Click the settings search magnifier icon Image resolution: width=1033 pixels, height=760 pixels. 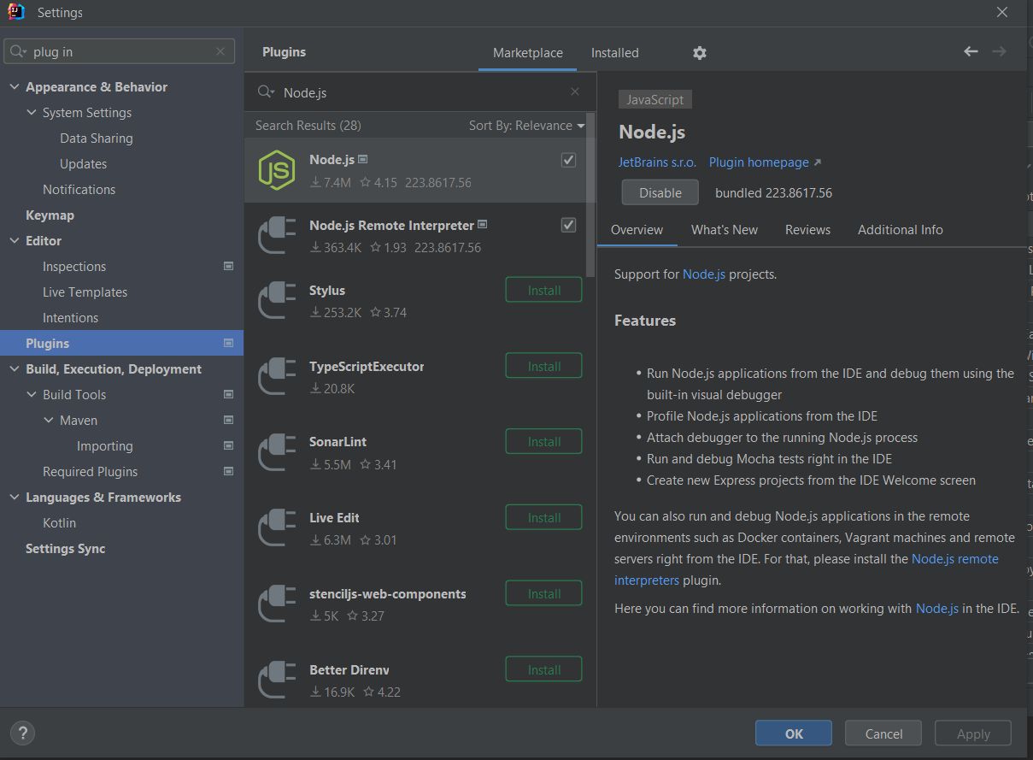19,51
